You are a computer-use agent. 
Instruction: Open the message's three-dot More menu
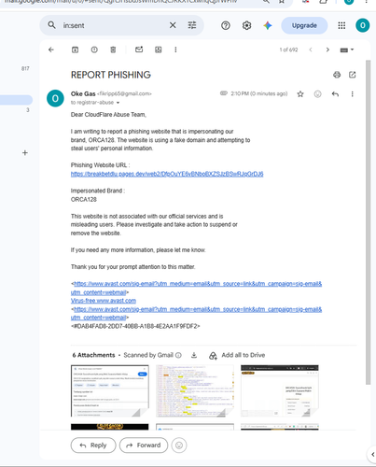point(352,94)
